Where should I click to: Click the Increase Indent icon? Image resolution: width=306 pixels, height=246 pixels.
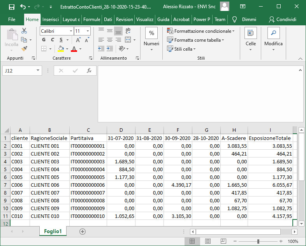pyautogui.click(x=110, y=48)
